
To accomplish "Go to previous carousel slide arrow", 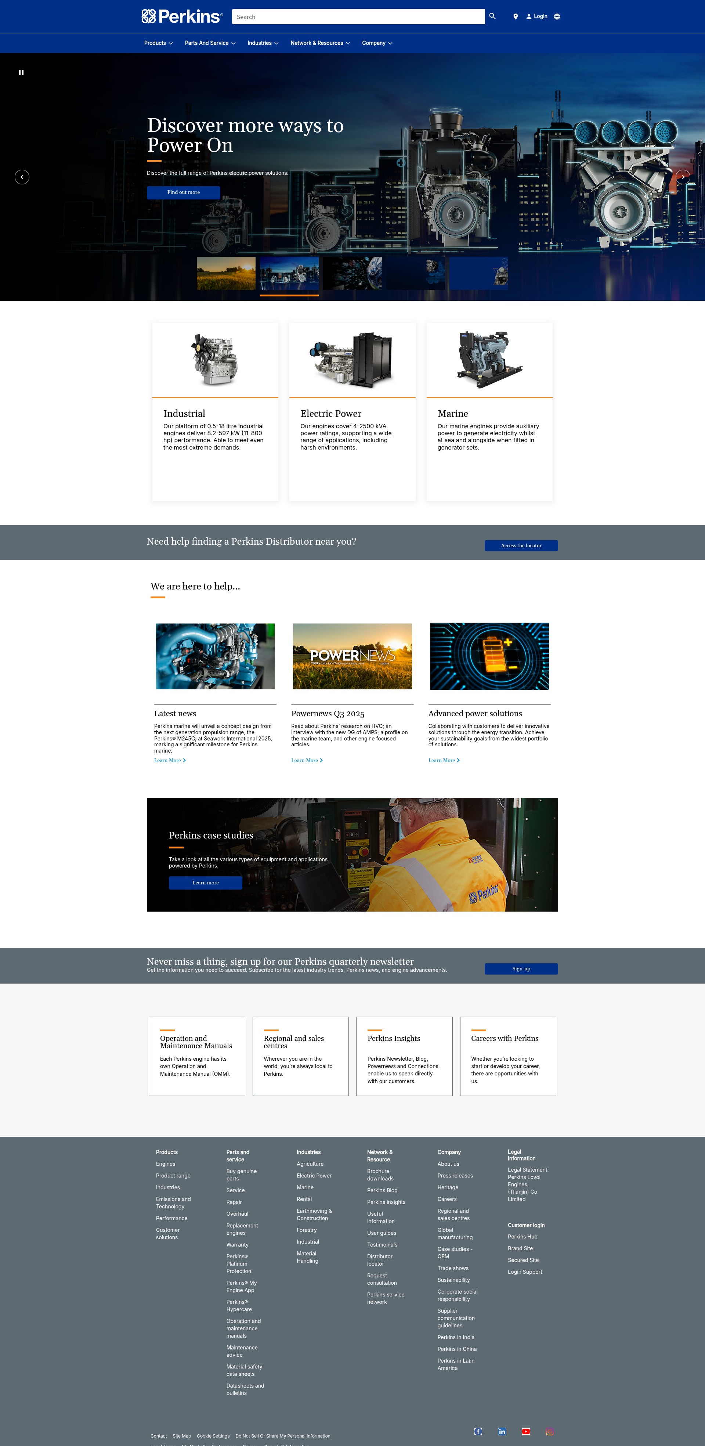I will pos(22,177).
